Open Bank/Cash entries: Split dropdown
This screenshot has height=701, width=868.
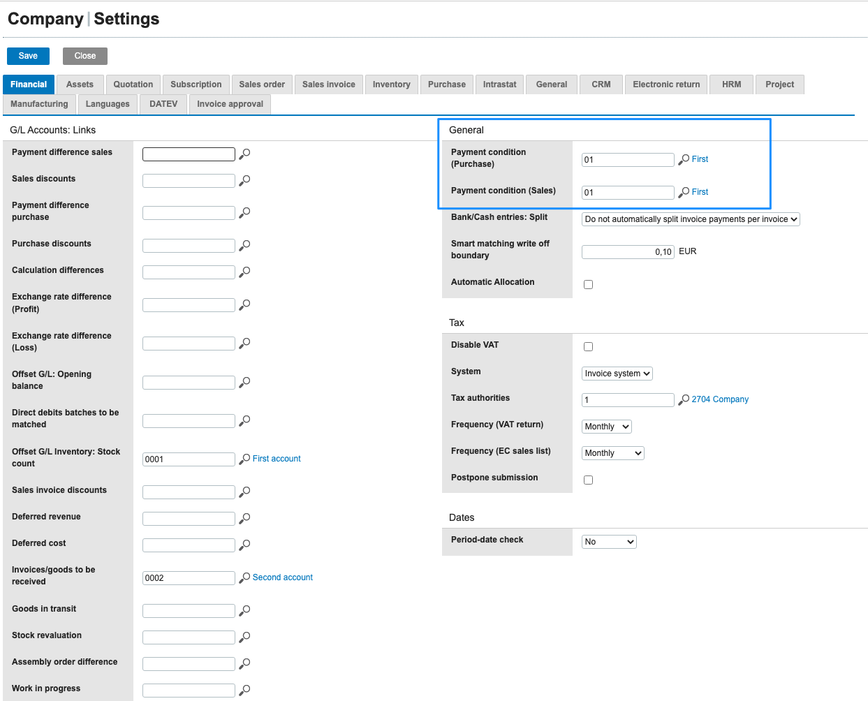[691, 219]
